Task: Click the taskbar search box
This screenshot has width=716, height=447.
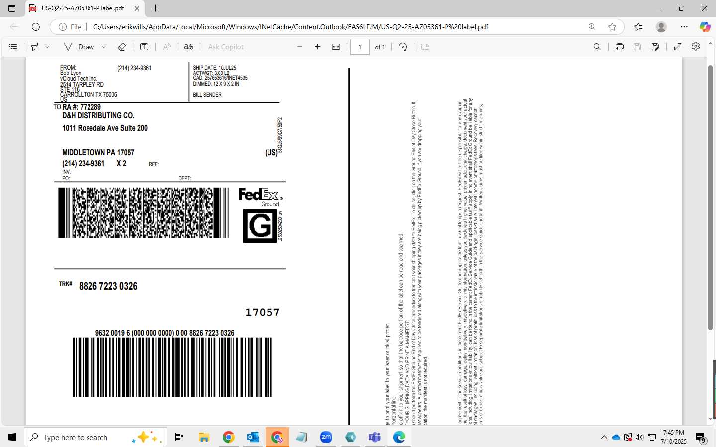Action: pos(95,437)
